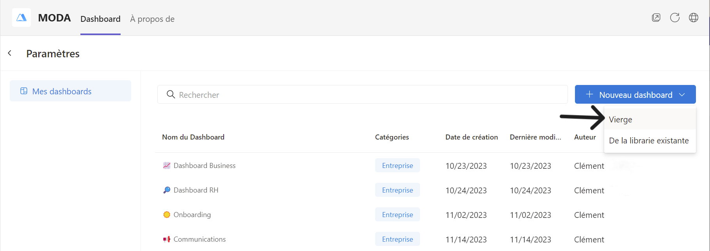The width and height of the screenshot is (710, 251).
Task: Choose De la librarie existante option
Action: pos(650,140)
